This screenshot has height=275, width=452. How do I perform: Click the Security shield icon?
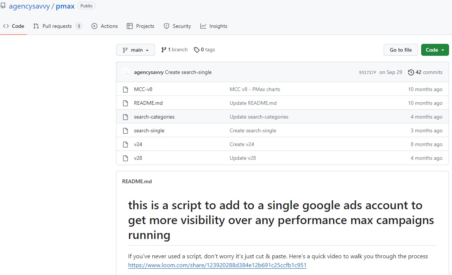click(166, 26)
